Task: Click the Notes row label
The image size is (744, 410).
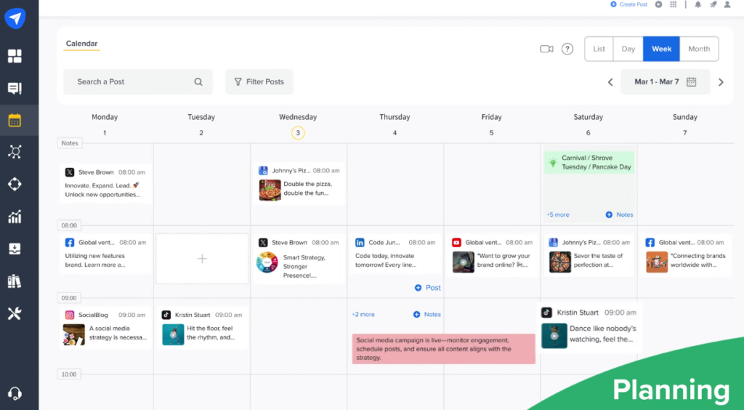Action: coord(70,142)
